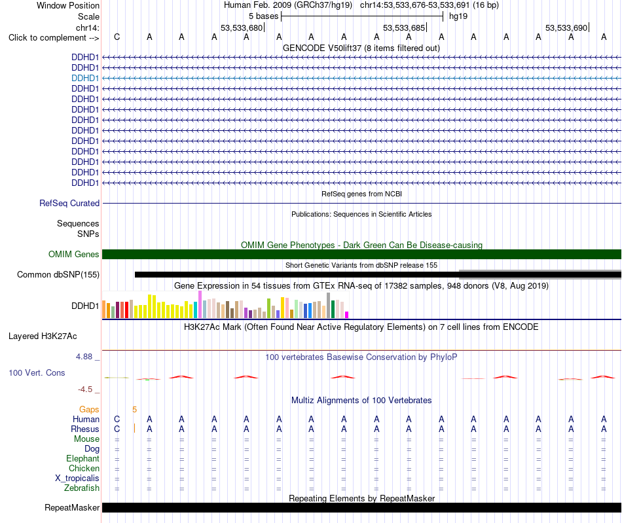The width and height of the screenshot is (622, 523).
Task: Click the chr14:53,533,676-53,533,691 (16 bp) position text
Action: click(x=430, y=5)
